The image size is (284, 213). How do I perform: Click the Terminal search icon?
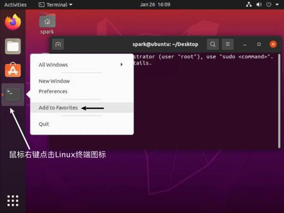point(213,44)
